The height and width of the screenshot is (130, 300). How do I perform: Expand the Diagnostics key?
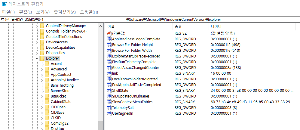coord(37,53)
